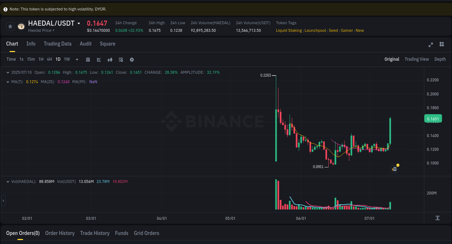Switch chart to Depth view

click(440, 59)
